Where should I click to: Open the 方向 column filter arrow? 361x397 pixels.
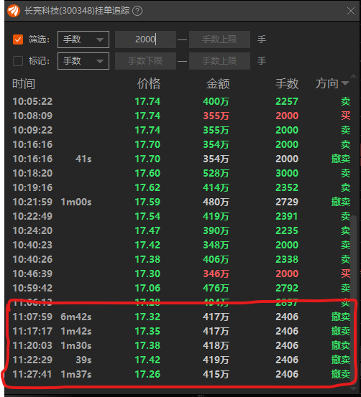point(345,83)
